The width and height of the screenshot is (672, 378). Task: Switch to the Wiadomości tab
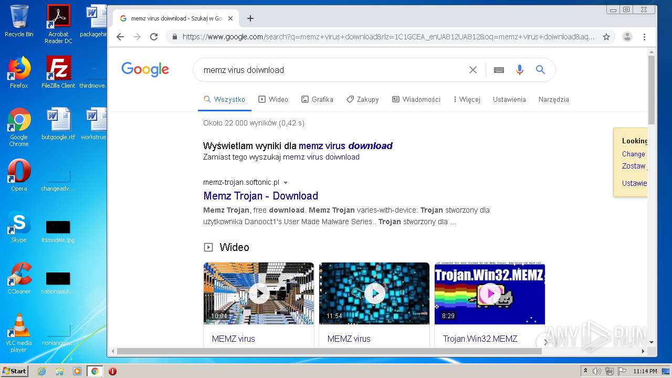point(416,99)
